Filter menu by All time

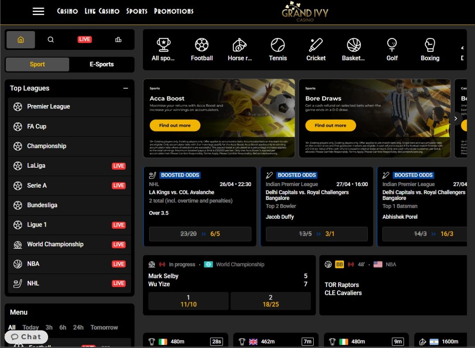12,328
